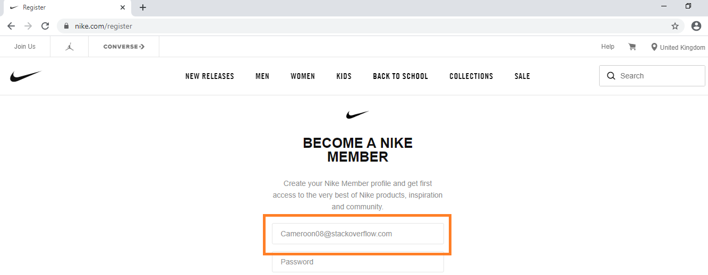Viewport: 708px width, 275px height.
Task: Open the Men menu
Action: click(x=262, y=76)
